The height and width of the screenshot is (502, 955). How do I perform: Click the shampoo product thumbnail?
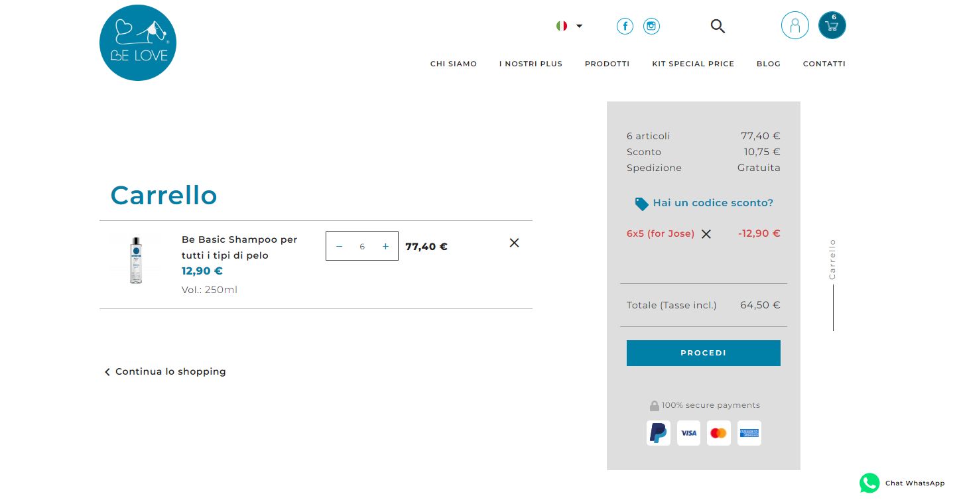coord(136,260)
